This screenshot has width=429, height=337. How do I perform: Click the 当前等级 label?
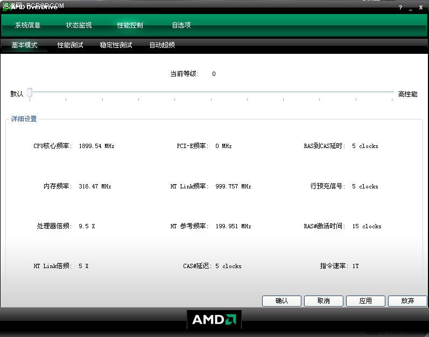tap(185, 74)
